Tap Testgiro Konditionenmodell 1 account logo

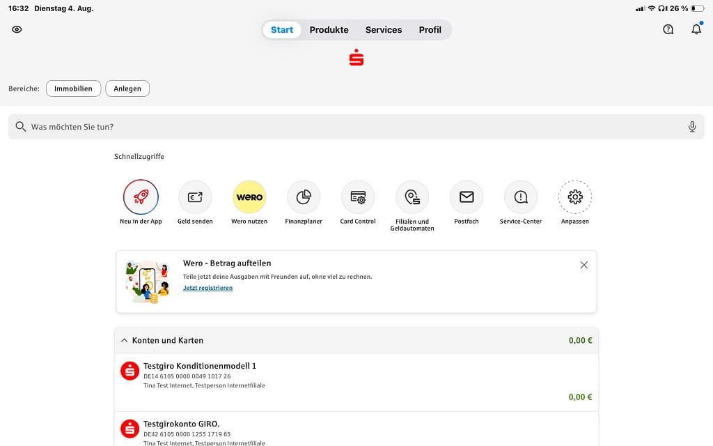[130, 371]
